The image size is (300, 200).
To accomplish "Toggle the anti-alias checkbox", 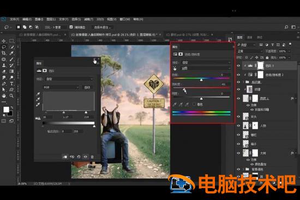I will tap(71, 27).
